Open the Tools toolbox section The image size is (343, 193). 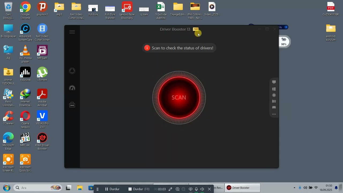coord(72,105)
